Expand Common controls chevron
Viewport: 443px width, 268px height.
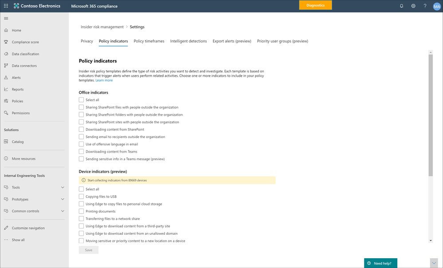point(63,211)
